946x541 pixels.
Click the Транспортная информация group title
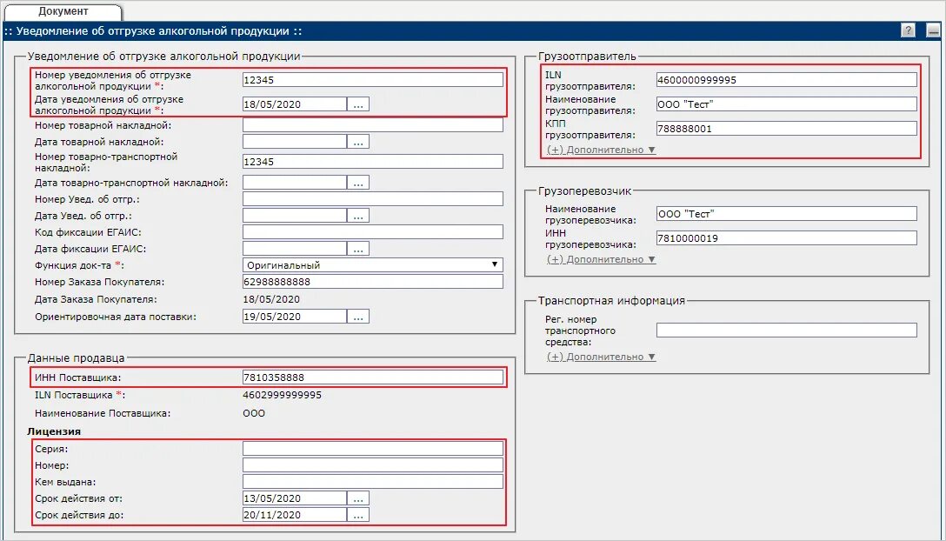pyautogui.click(x=611, y=301)
